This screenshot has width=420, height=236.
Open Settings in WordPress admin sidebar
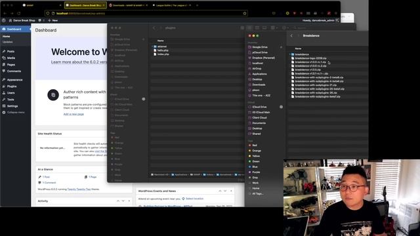pyautogui.click(x=12, y=106)
